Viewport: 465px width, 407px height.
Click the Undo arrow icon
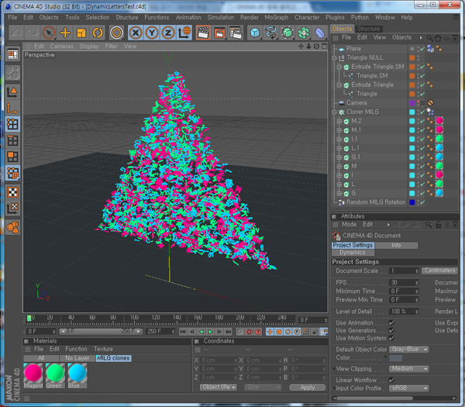[x=16, y=33]
